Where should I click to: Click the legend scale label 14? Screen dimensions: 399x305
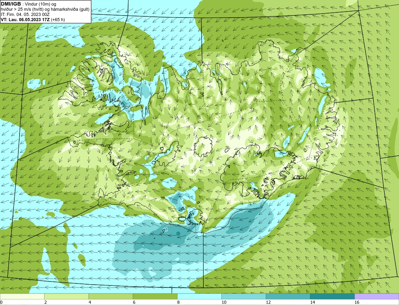(312, 302)
